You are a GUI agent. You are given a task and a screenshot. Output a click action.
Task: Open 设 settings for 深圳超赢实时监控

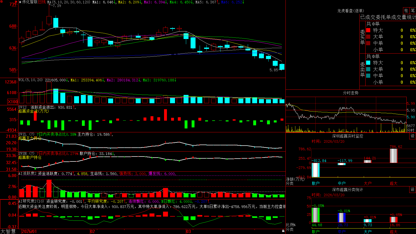[x=413, y=136]
